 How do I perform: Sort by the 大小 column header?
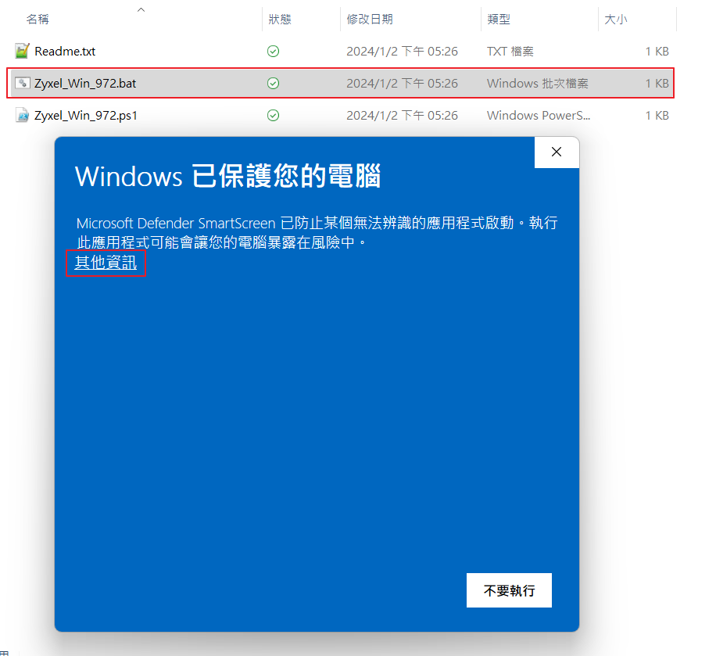coord(615,20)
